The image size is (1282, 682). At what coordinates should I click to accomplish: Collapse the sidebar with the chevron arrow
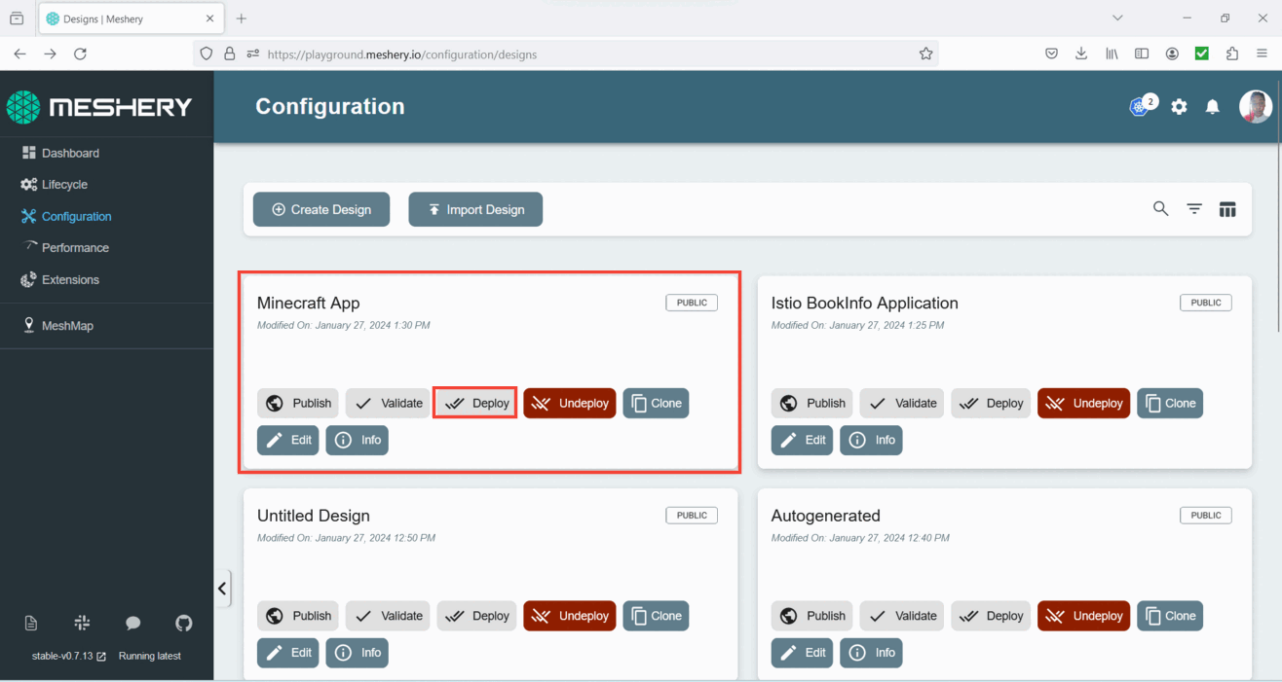222,589
